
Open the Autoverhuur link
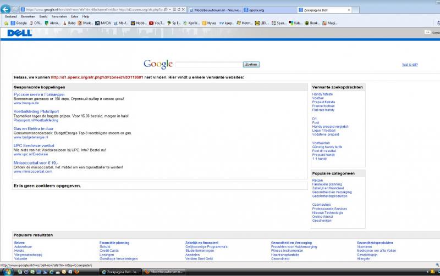pos(23,247)
